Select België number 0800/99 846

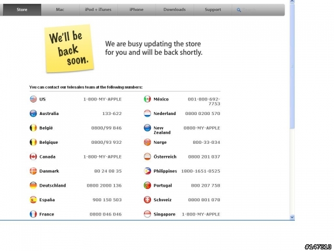click(106, 128)
